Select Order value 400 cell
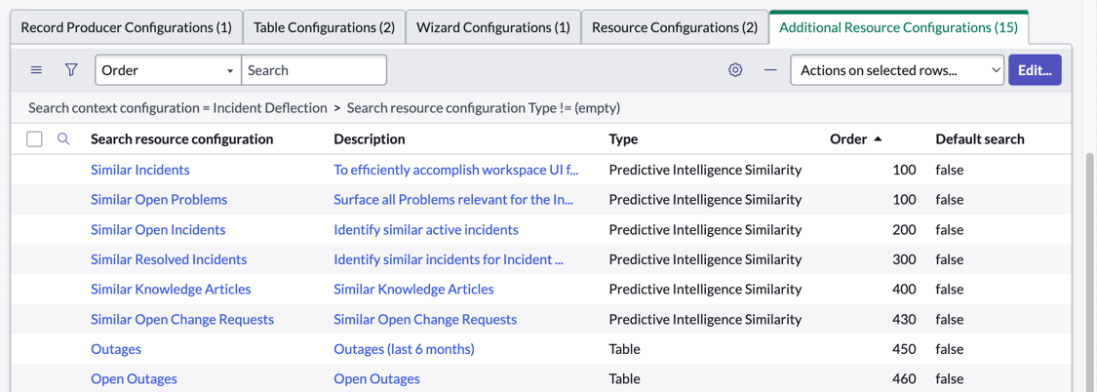Screen dimensions: 1097x392 click(904, 289)
